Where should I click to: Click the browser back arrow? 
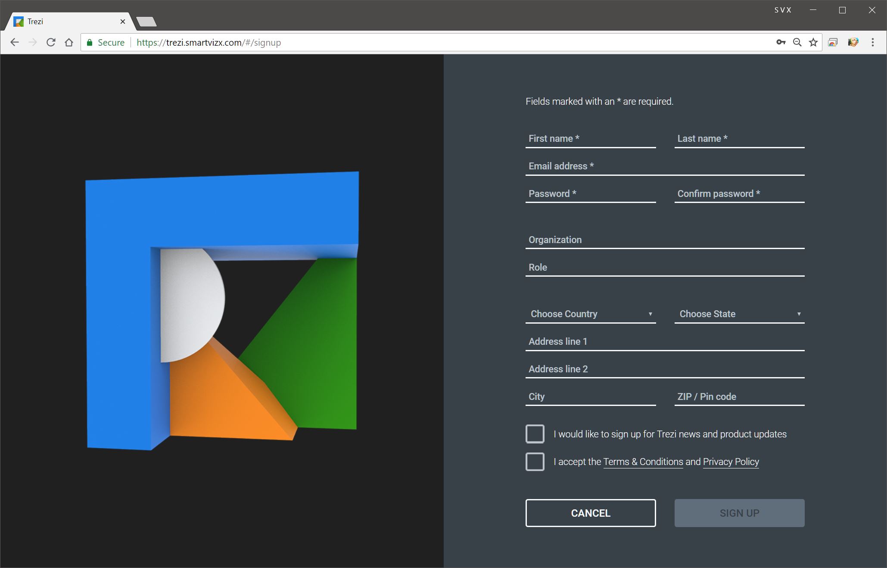tap(15, 42)
